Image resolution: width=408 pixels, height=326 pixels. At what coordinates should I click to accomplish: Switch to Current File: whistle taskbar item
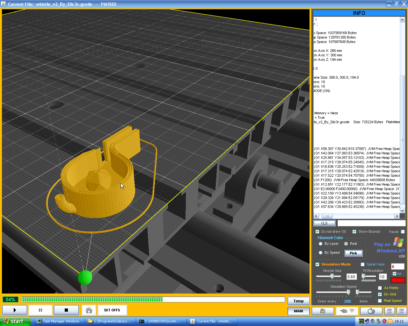click(212, 321)
